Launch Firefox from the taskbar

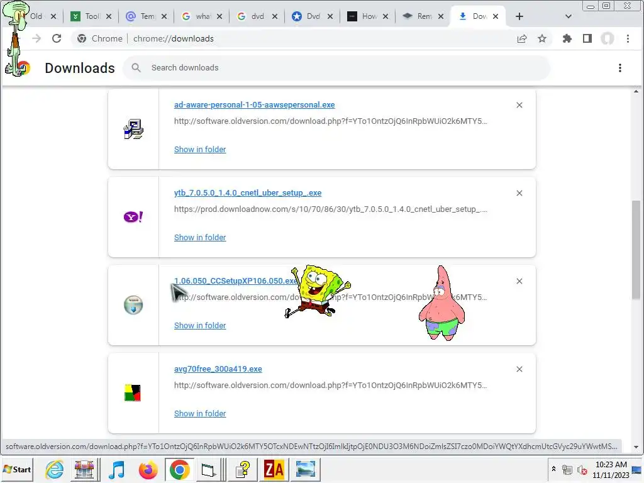(x=148, y=469)
